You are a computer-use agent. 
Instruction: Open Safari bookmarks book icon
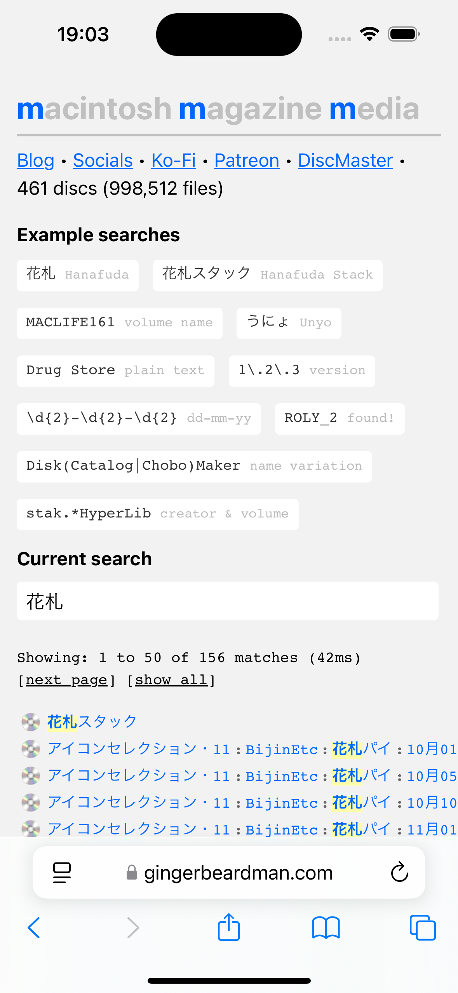tap(326, 928)
